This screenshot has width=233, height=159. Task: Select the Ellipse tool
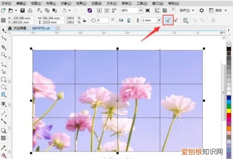[3, 87]
